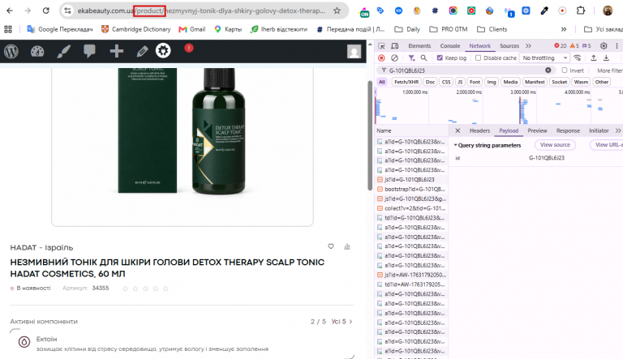The height and width of the screenshot is (359, 623).
Task: Go to next active component arrow
Action: point(350,322)
